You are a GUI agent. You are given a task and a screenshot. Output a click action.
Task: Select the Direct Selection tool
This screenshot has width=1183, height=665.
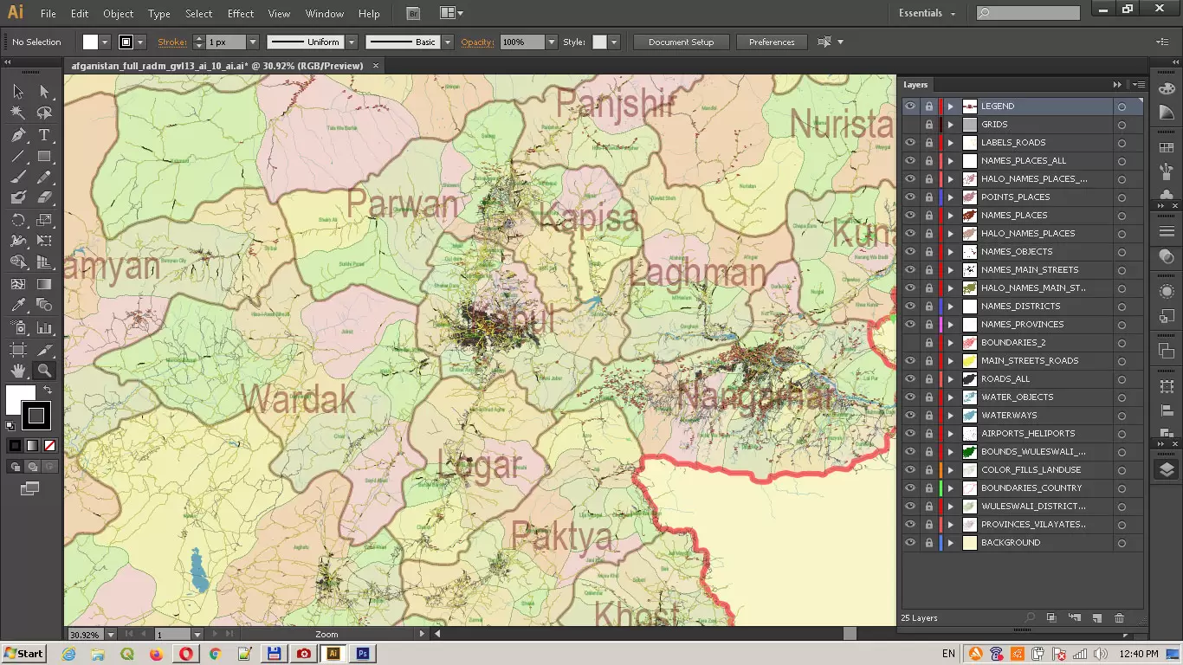44,92
